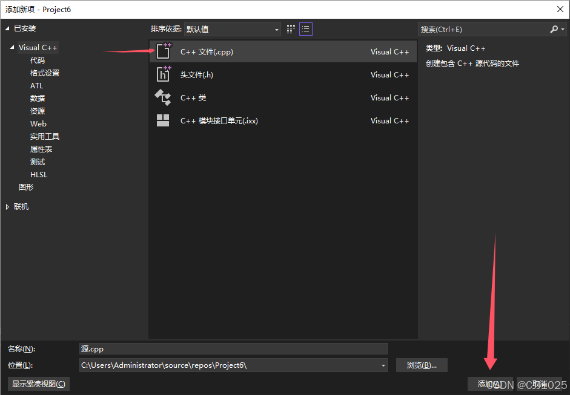The width and height of the screenshot is (570, 395).
Task: Click the 显示紧凑视图(C) button
Action: point(38,384)
